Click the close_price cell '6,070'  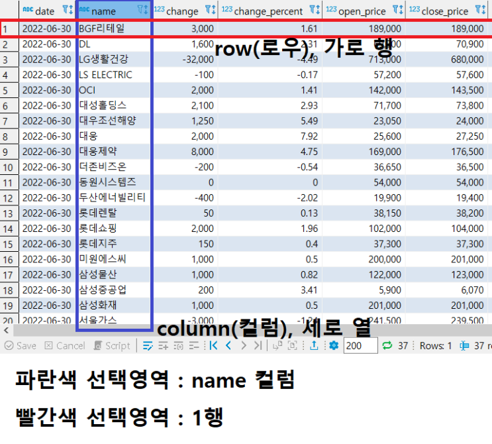tap(447, 290)
